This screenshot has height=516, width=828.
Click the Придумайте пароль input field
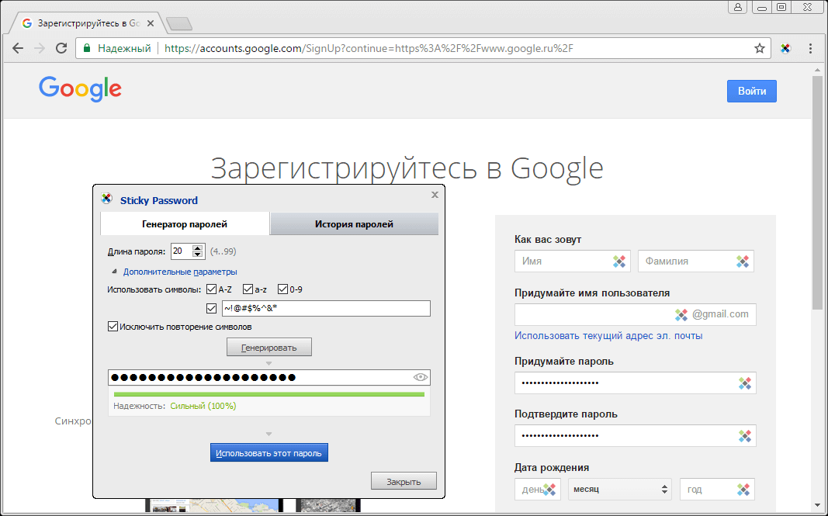coord(636,383)
